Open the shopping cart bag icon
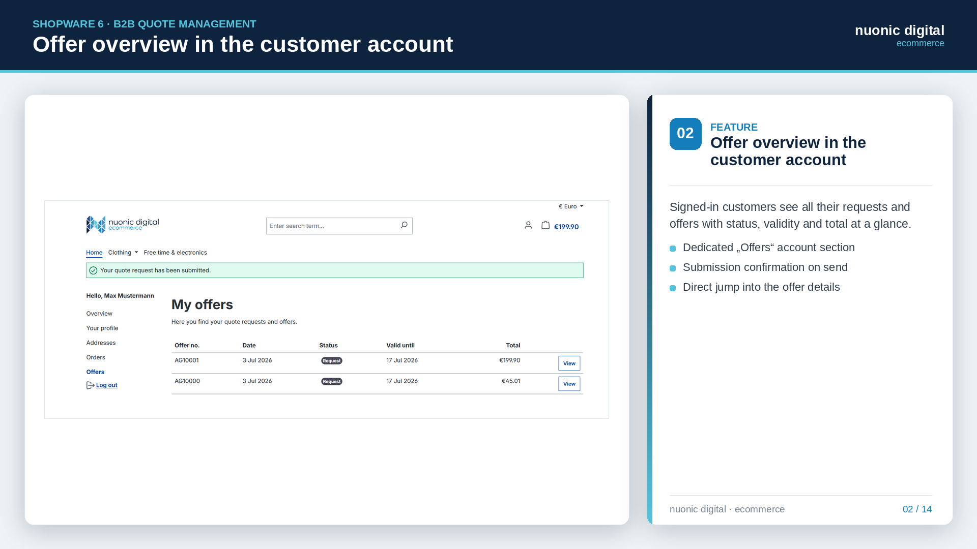This screenshot has width=977, height=549. [545, 225]
